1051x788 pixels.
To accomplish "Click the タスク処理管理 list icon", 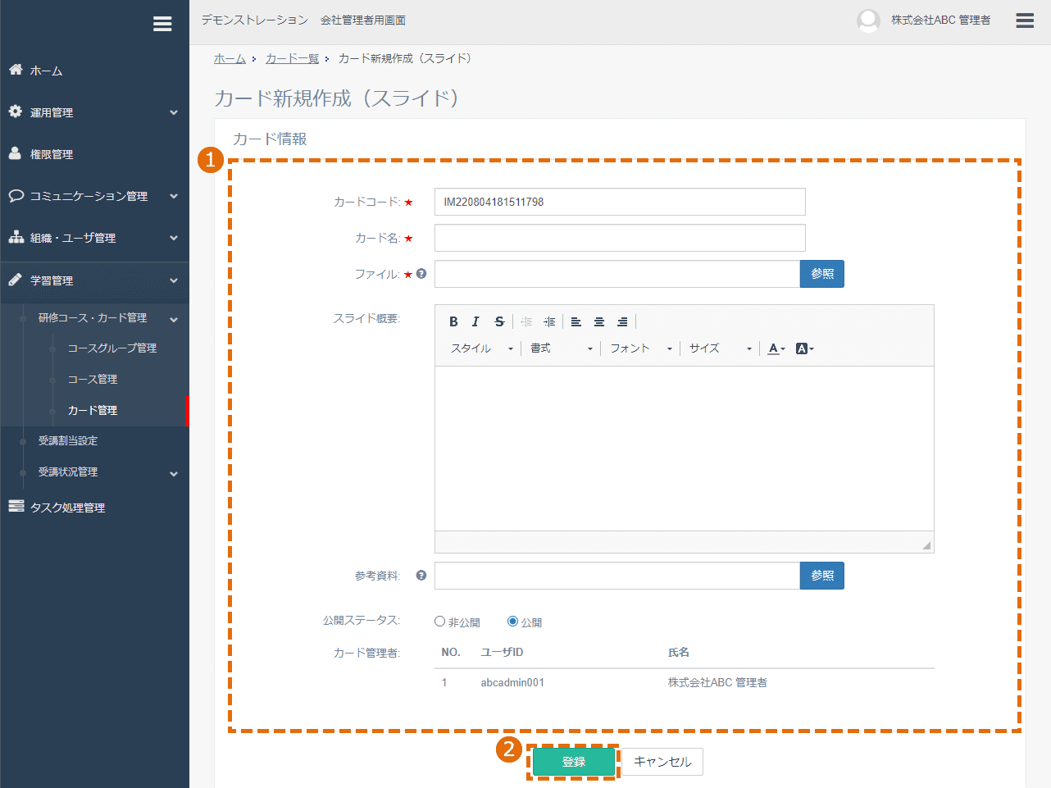I will click(16, 506).
